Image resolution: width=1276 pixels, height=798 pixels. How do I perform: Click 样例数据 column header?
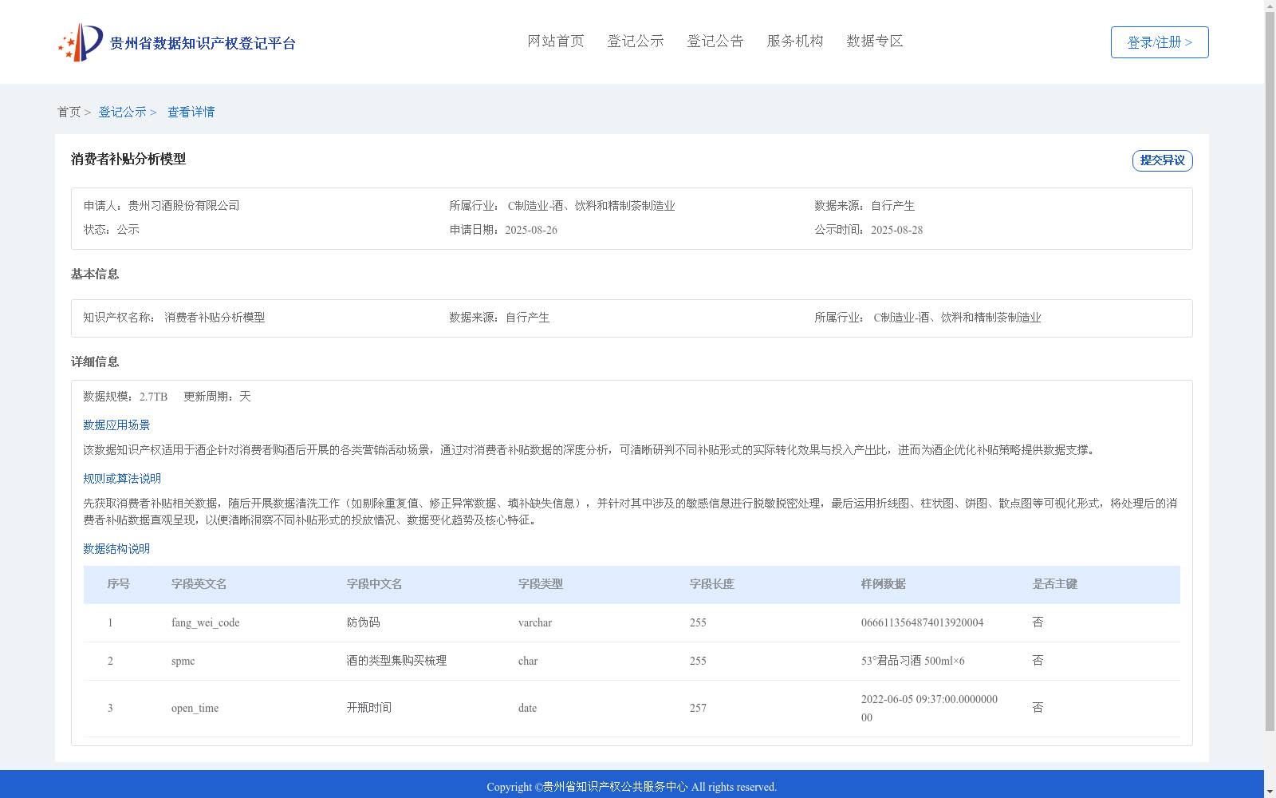[883, 584]
